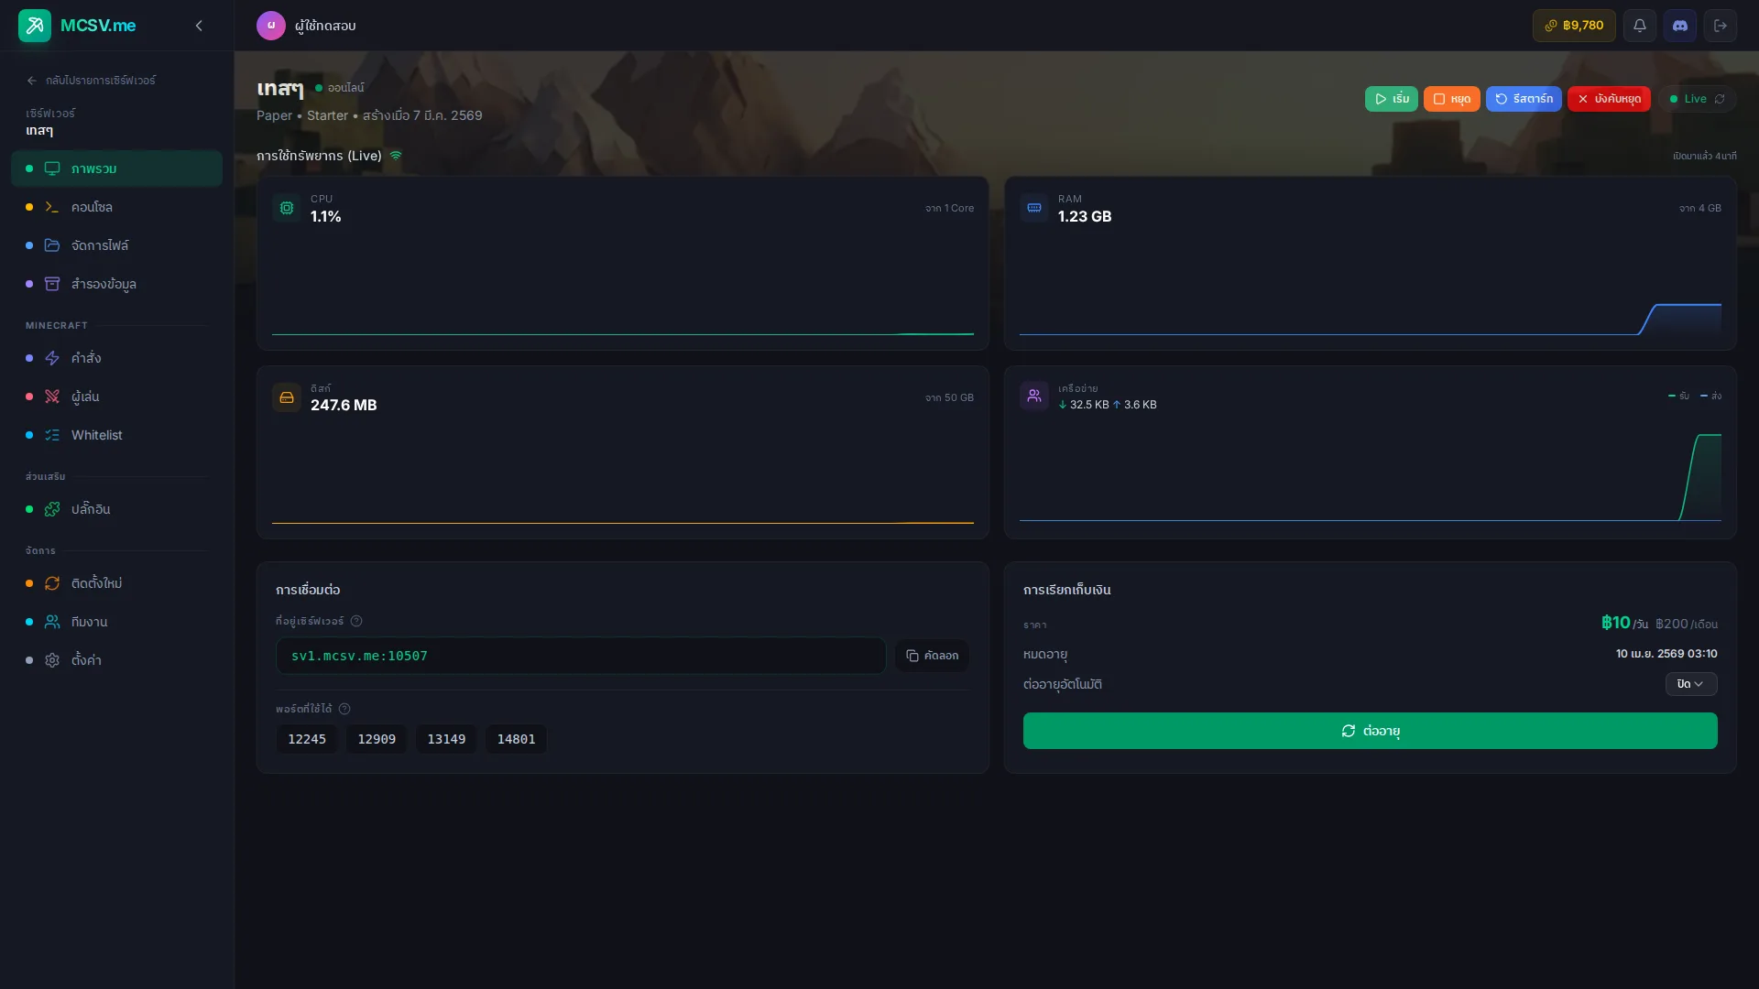The width and height of the screenshot is (1759, 989).
Task: Toggle the send legend in network chart
Action: (1710, 396)
